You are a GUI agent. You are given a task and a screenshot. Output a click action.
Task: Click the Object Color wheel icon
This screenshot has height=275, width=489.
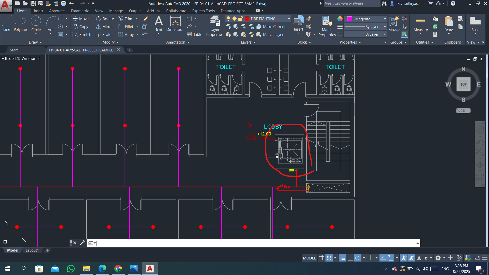click(x=340, y=19)
